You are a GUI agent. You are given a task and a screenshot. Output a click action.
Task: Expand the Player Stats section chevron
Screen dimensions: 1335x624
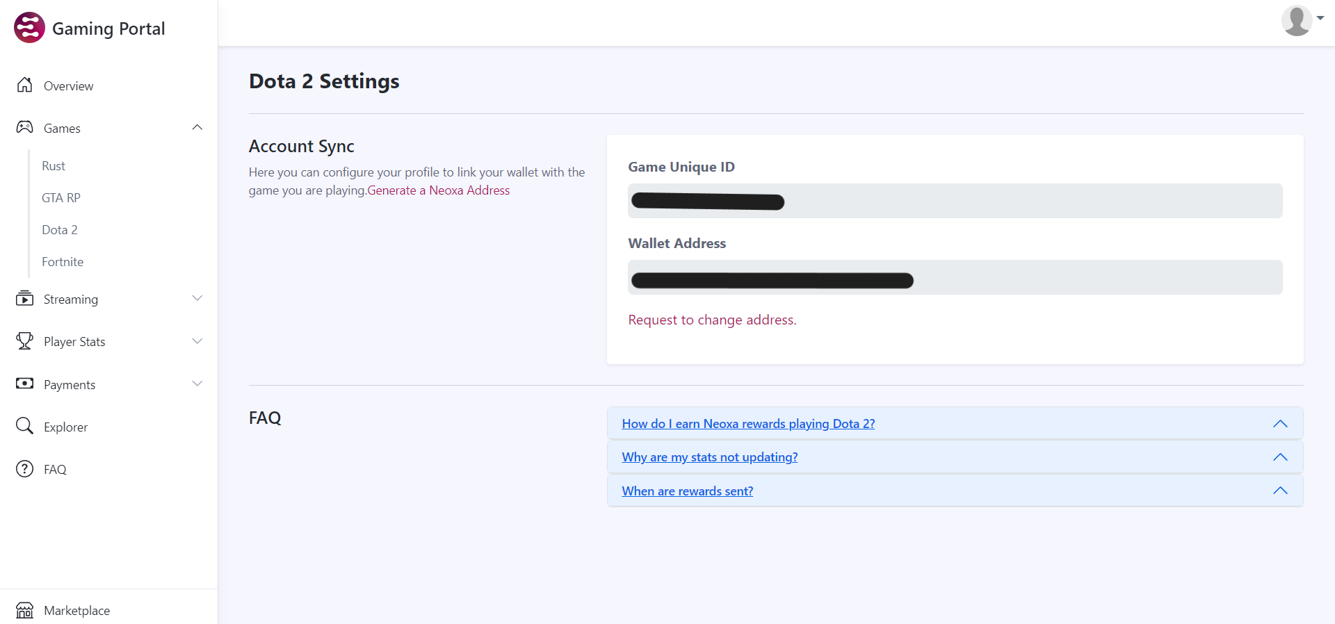coord(197,341)
